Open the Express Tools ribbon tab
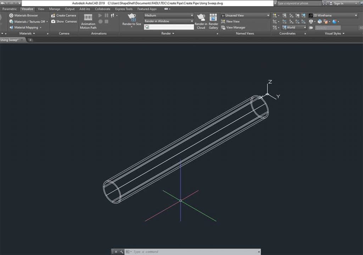 click(123, 9)
